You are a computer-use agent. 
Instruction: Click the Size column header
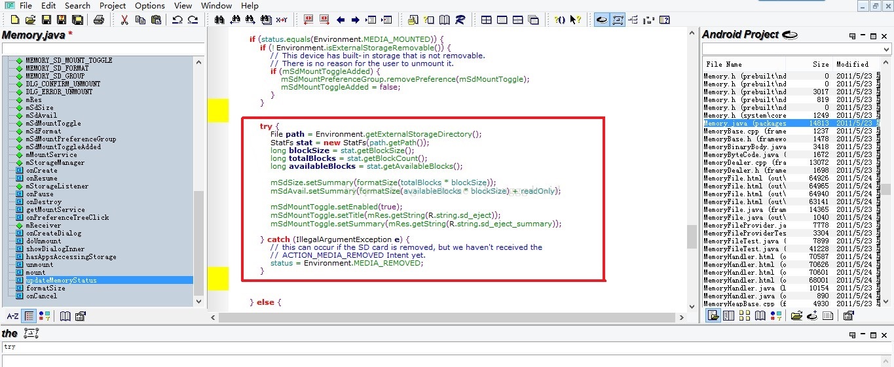(820, 64)
